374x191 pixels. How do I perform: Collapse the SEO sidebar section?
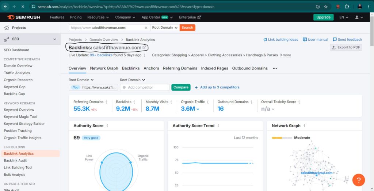click(55, 39)
